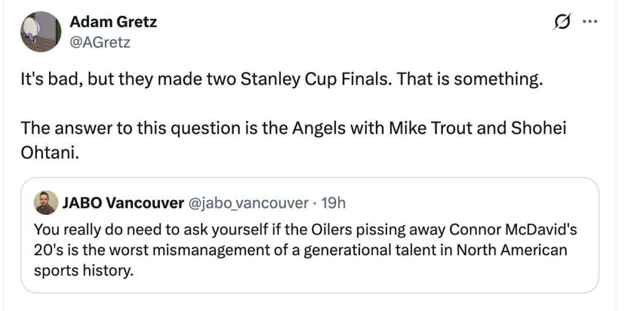Click the JABO Vancouver display name

click(123, 203)
